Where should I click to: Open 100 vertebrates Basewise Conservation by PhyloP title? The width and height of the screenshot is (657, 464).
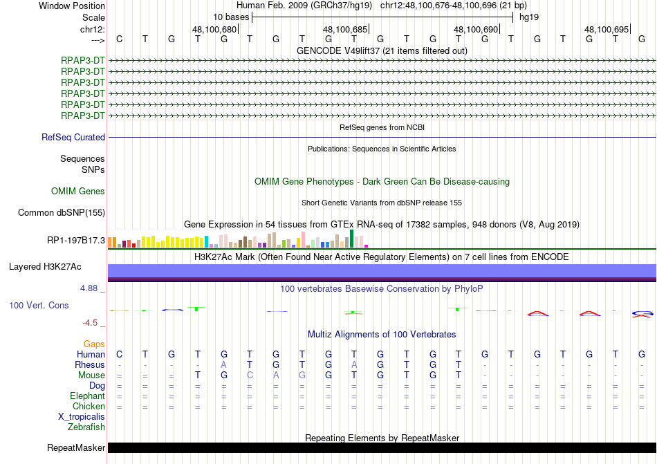tap(382, 288)
